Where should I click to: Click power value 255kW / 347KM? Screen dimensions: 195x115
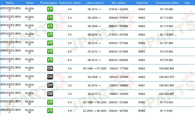pos(118,111)
